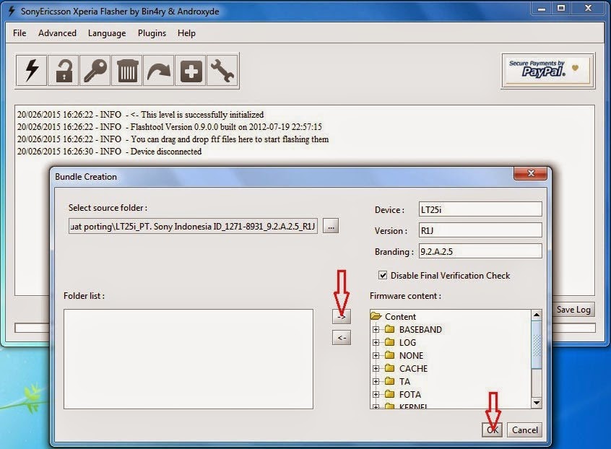Viewport: 611px width, 449px height.
Task: Click the trash can clean icon
Action: pos(127,71)
